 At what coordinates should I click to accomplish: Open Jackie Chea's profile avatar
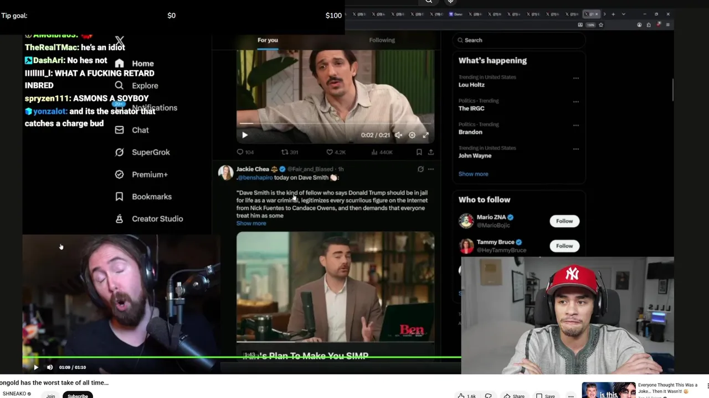click(x=225, y=172)
